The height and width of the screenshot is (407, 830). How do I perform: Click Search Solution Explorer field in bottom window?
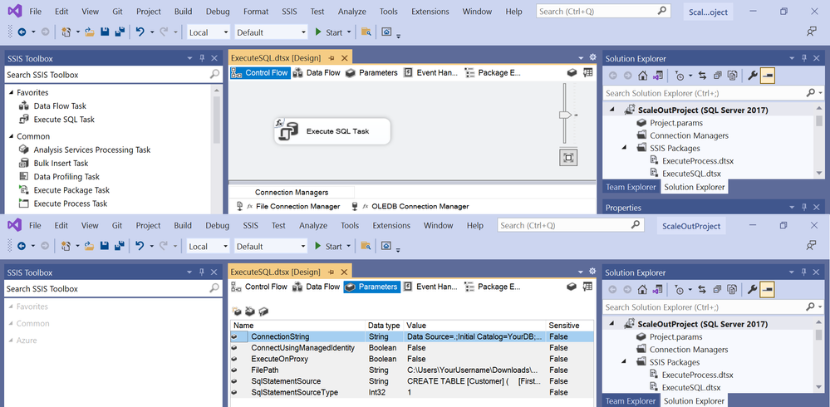point(714,307)
